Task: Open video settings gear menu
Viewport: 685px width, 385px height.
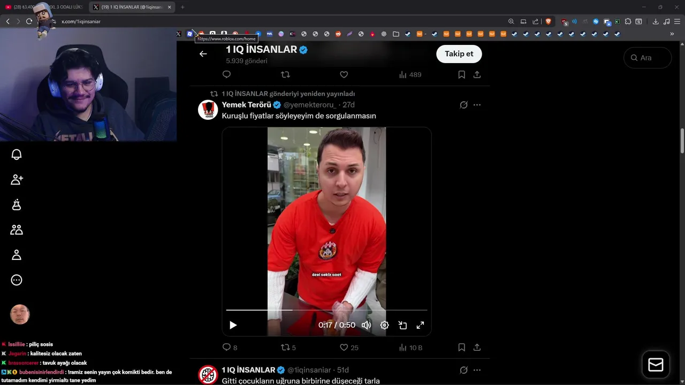Action: tap(384, 325)
